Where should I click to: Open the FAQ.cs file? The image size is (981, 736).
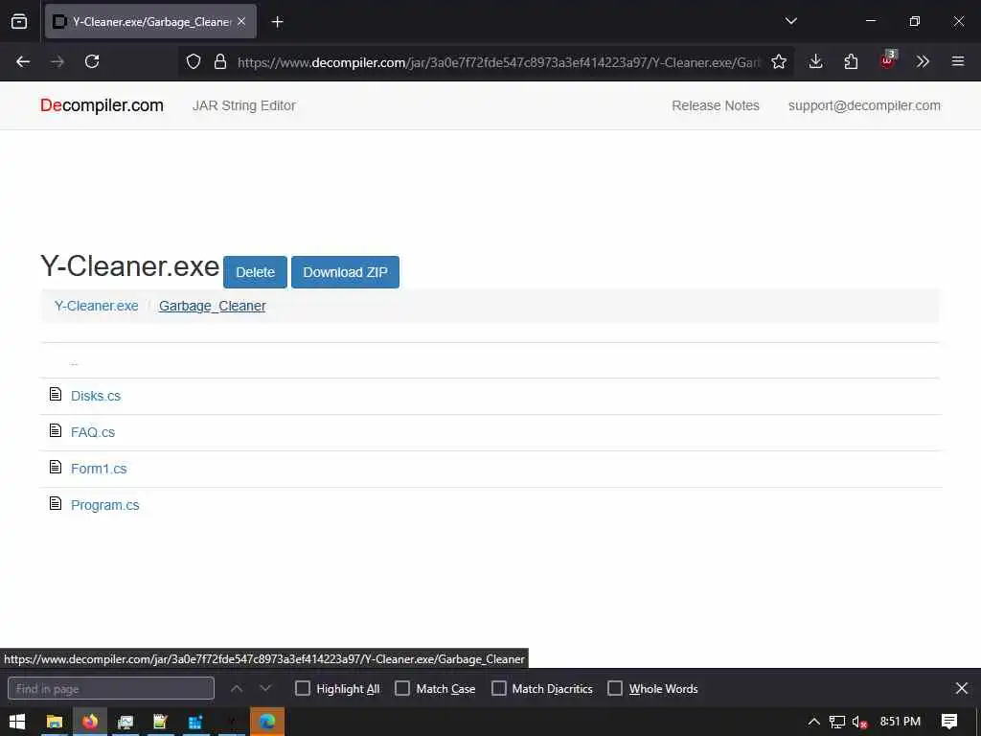(93, 432)
